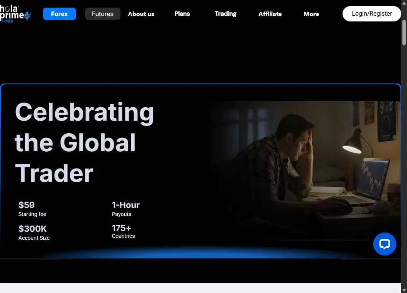The image size is (407, 293).
Task: Click the '1-Hour' payouts value
Action: pyautogui.click(x=126, y=205)
